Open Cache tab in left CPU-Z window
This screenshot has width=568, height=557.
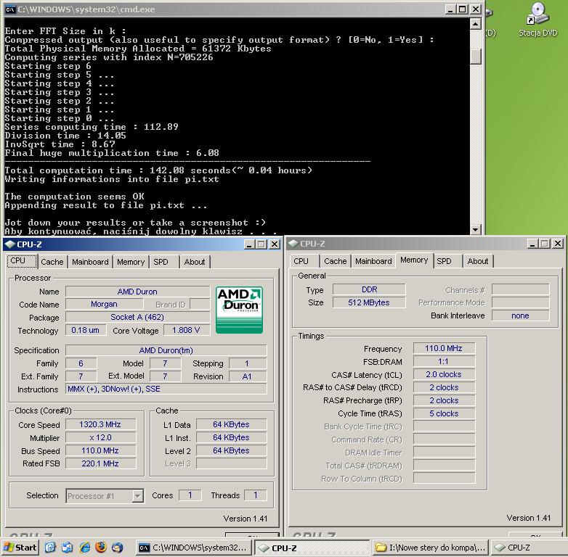click(x=52, y=262)
